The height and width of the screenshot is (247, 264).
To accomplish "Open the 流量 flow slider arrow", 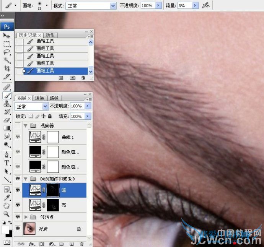I will pyautogui.click(x=196, y=6).
